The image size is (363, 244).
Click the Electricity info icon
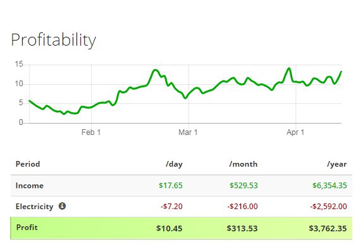click(x=62, y=206)
